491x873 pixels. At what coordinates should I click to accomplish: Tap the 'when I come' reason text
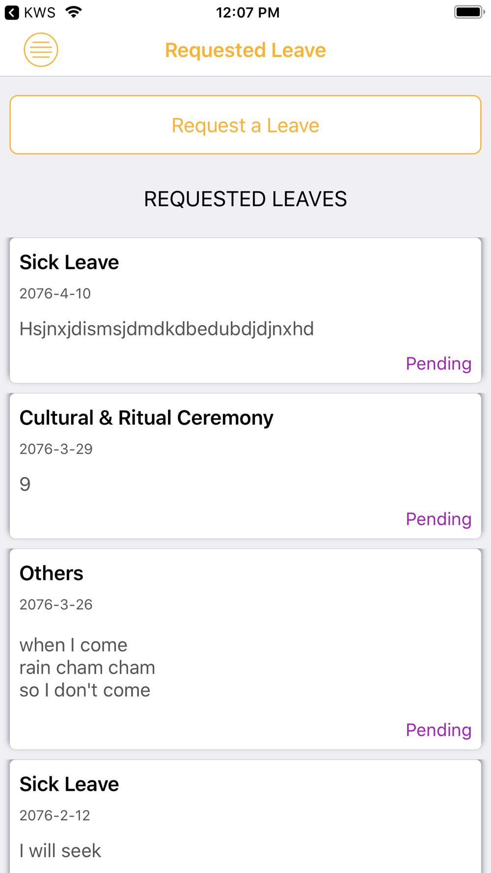pos(74,645)
